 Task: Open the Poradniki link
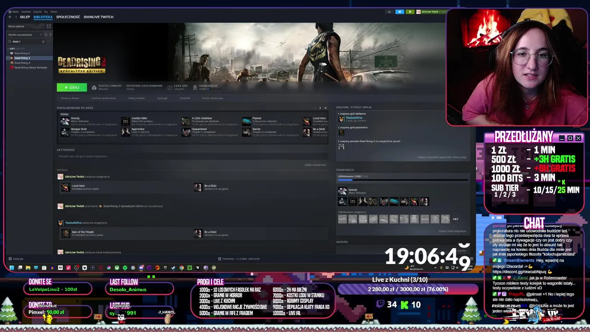click(x=185, y=98)
